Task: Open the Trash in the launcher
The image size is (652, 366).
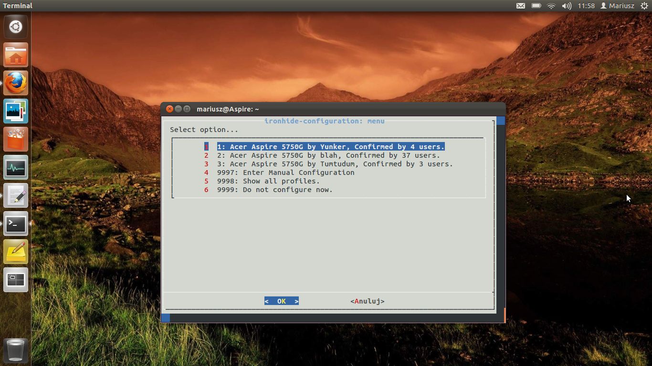Action: pos(16,350)
